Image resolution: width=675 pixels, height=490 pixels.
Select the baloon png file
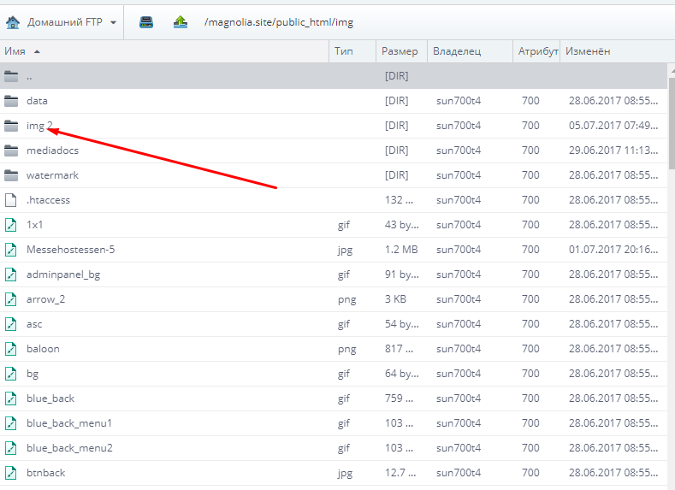coord(43,349)
